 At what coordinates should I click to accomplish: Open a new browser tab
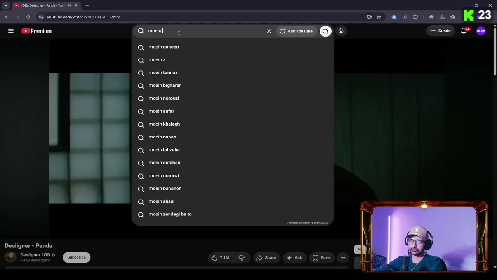87,5
